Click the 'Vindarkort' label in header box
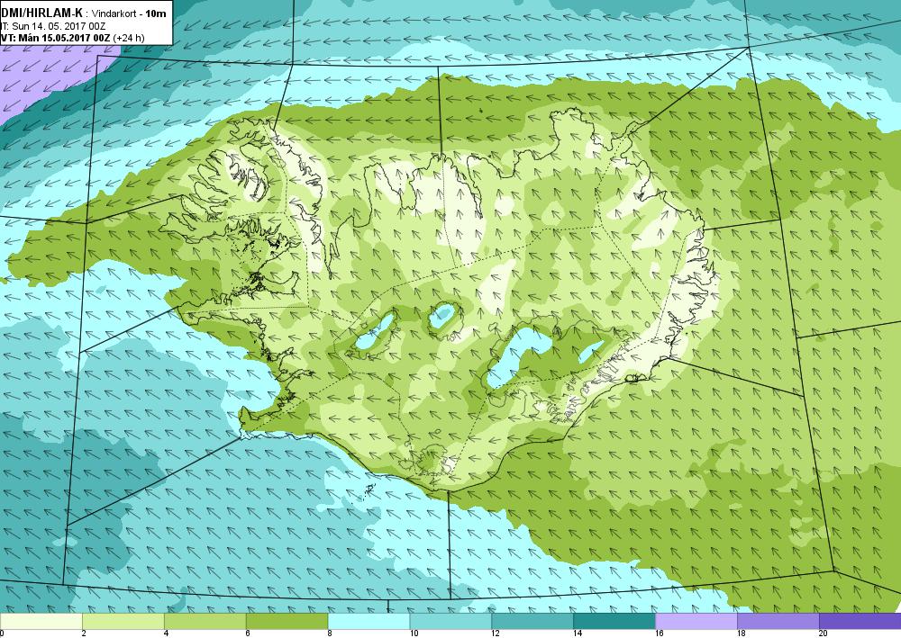The height and width of the screenshot is (638, 901). click(x=115, y=13)
